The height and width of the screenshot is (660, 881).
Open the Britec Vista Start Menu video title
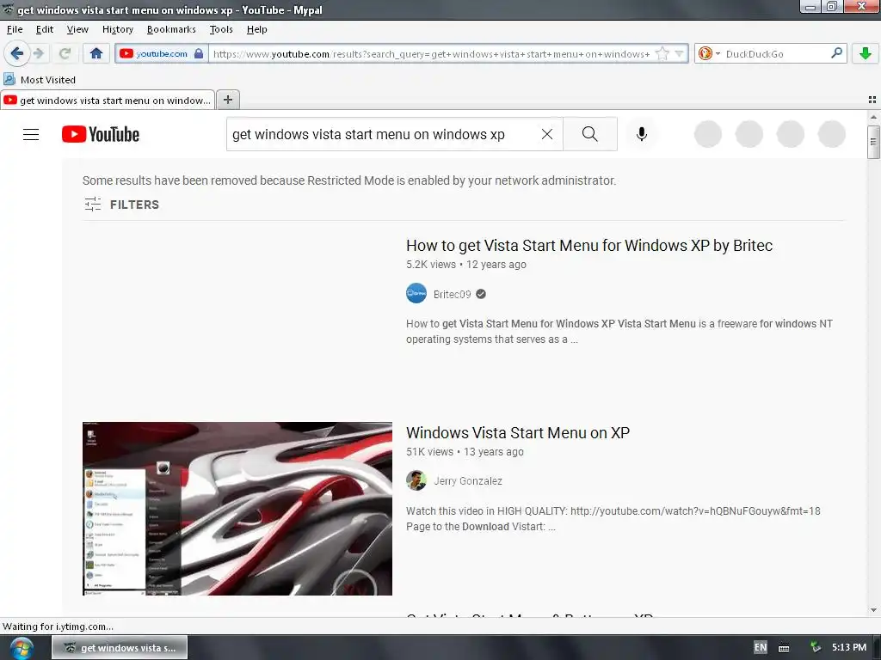coord(588,245)
